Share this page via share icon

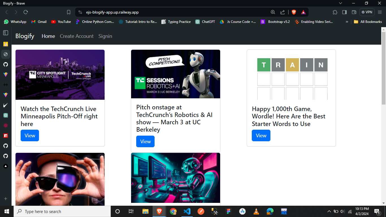click(283, 12)
